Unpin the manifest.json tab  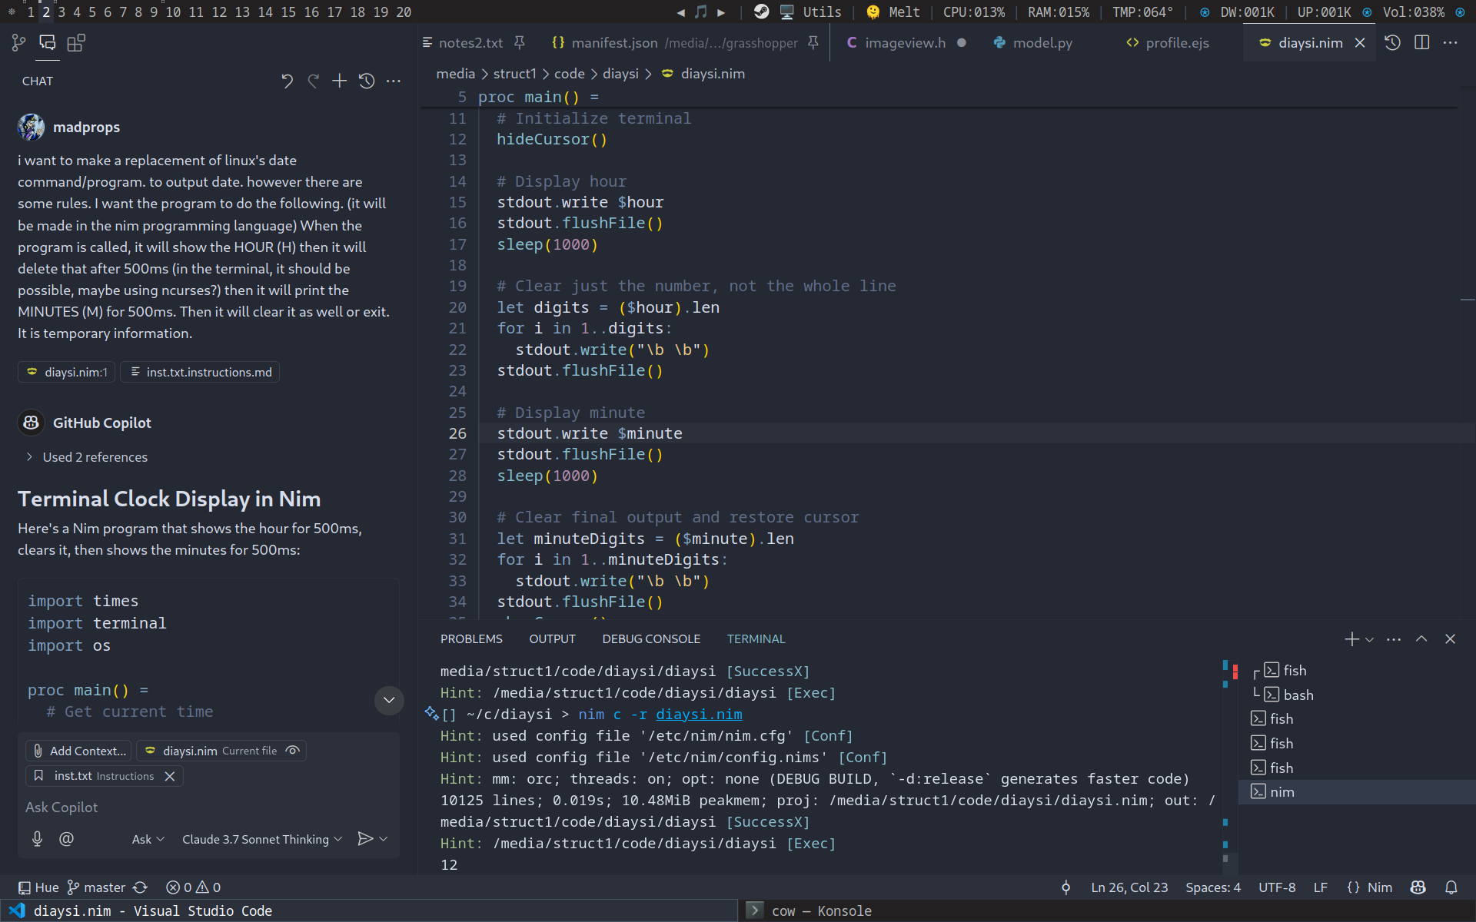click(x=813, y=43)
